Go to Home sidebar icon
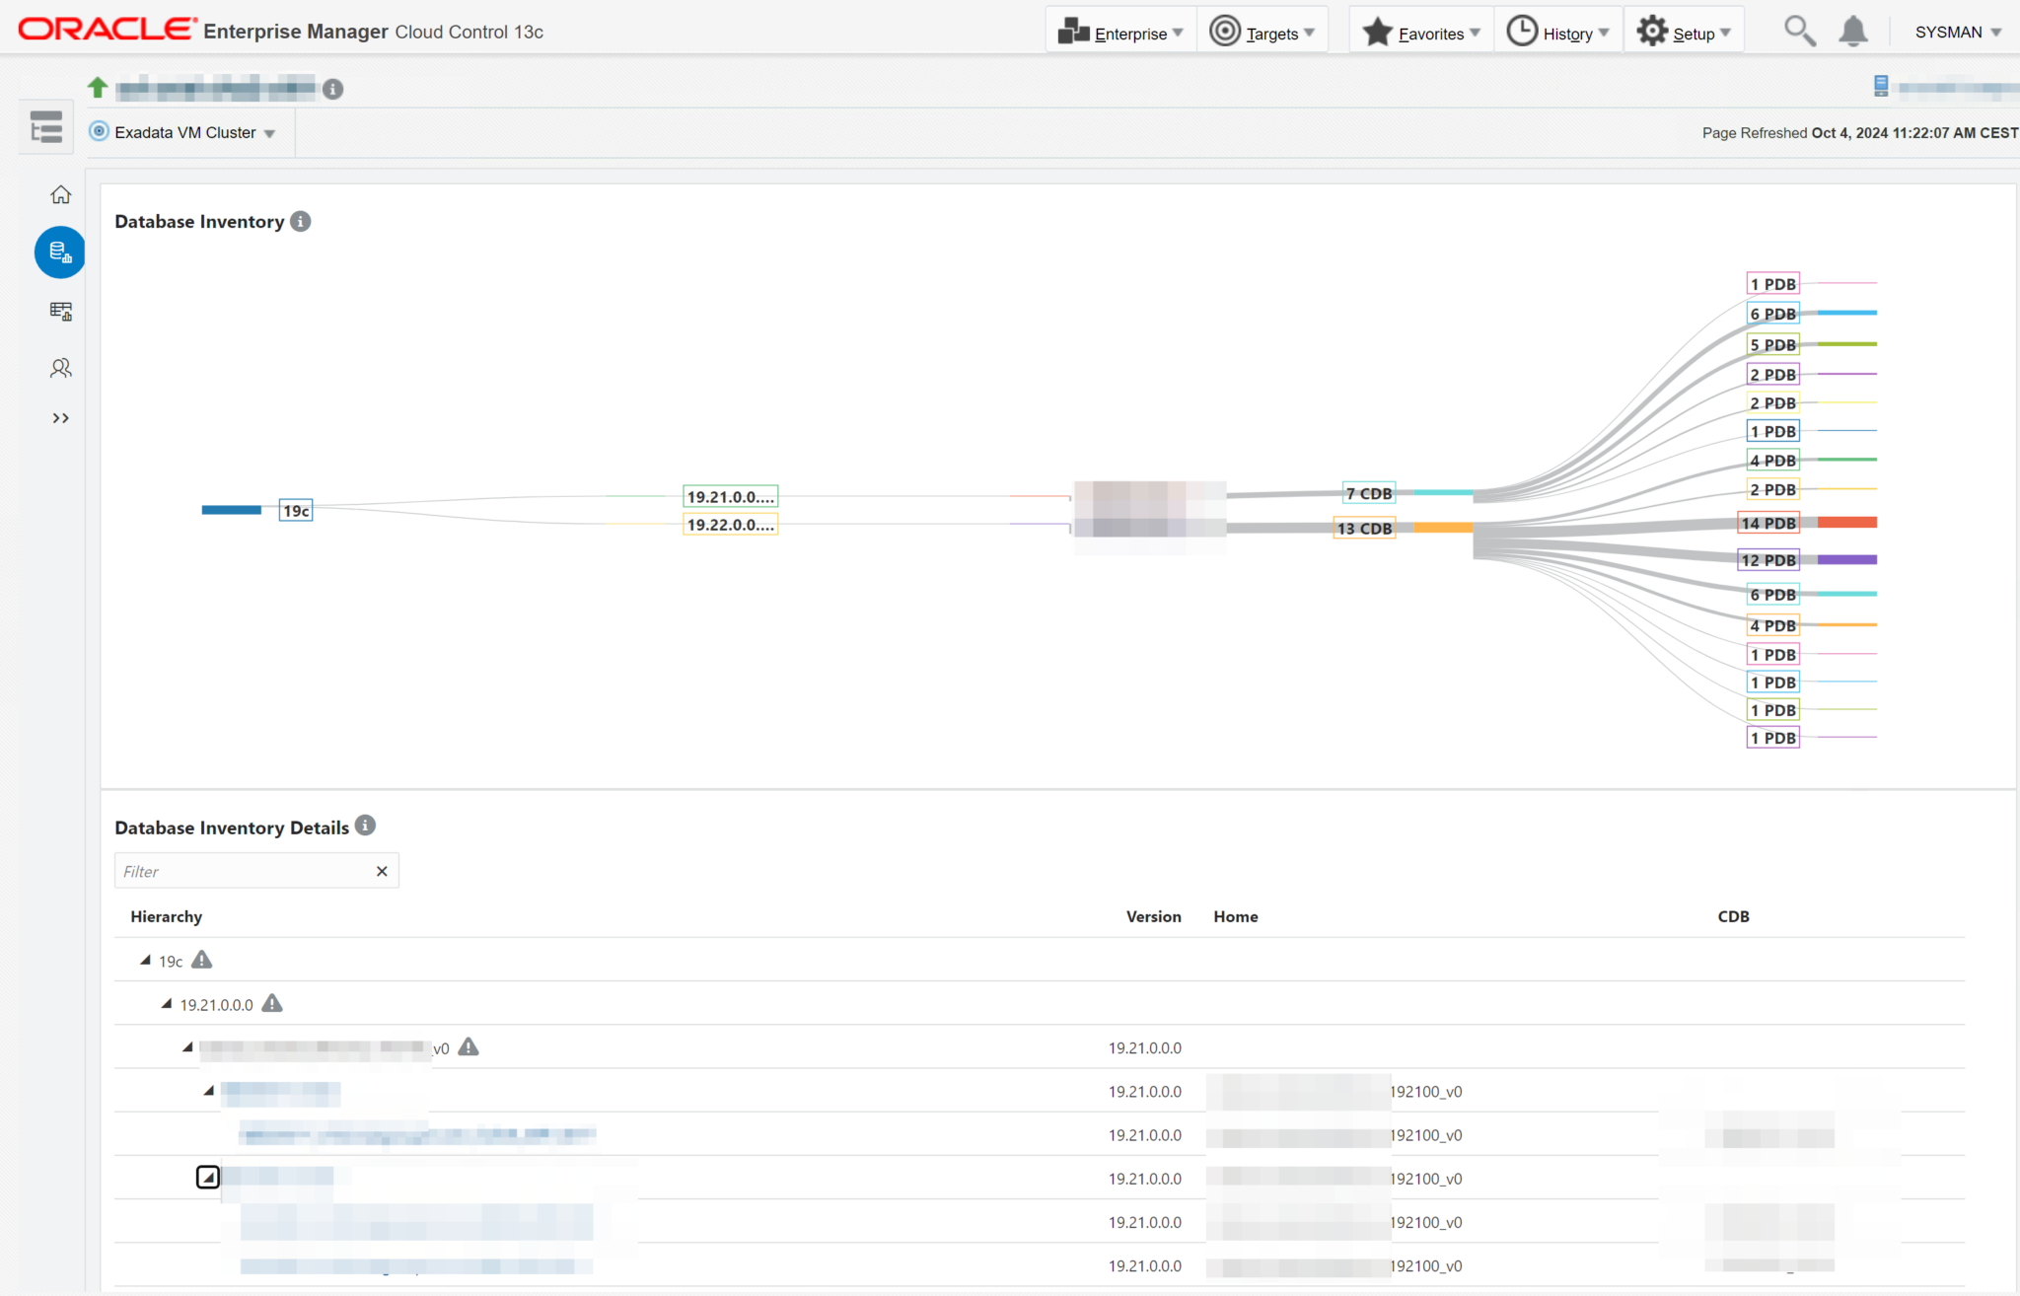2020x1296 pixels. point(60,195)
